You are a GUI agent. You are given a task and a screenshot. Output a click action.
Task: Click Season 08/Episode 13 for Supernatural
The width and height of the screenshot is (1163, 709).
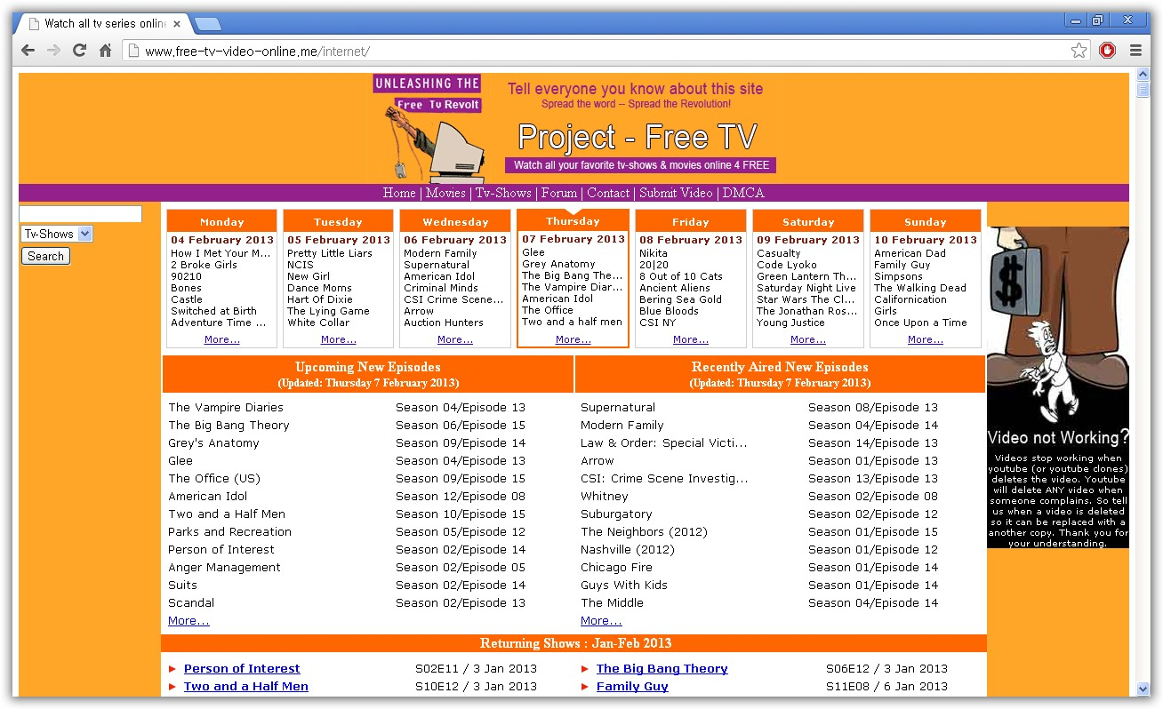click(873, 408)
